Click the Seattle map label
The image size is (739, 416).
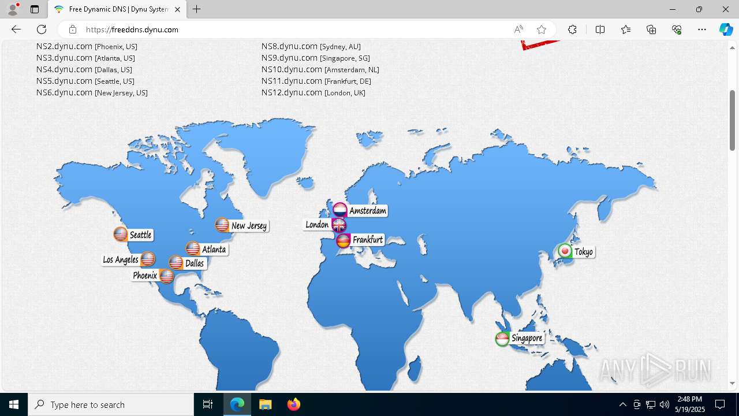140,235
